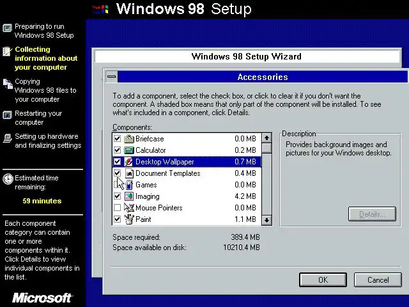
Task: Click the 'Copying Windows 98 files' step icon
Action: point(8,83)
